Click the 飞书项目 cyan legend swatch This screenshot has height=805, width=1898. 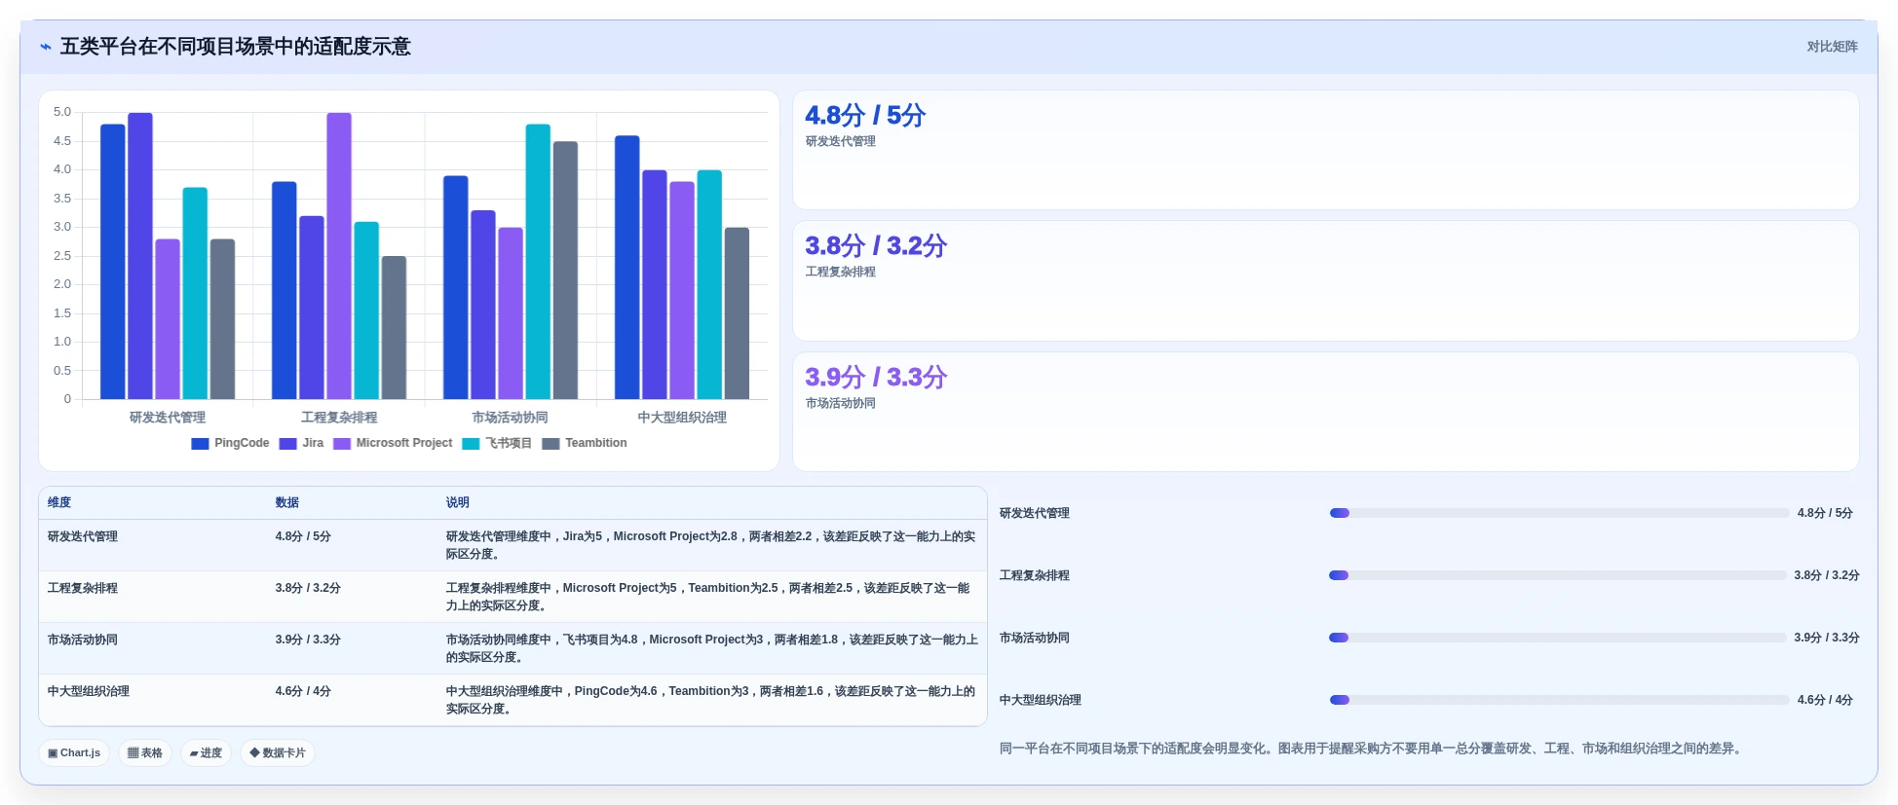(x=471, y=444)
